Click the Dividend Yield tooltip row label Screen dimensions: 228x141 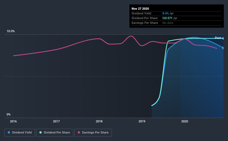[141, 13]
